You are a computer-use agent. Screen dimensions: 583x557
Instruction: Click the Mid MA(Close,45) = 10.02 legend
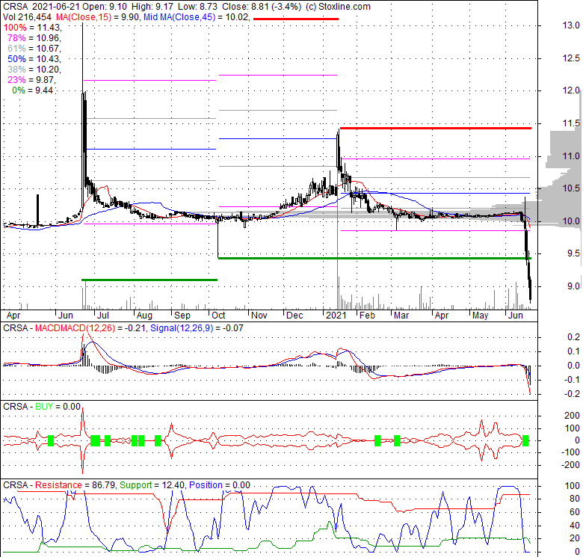click(x=196, y=17)
